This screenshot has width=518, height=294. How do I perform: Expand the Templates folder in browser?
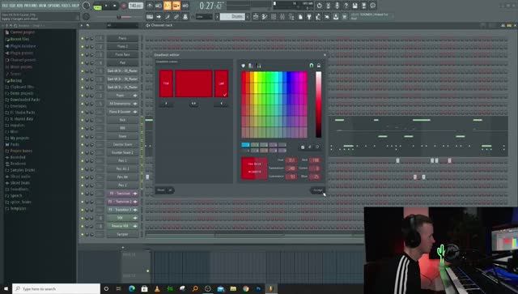point(18,208)
